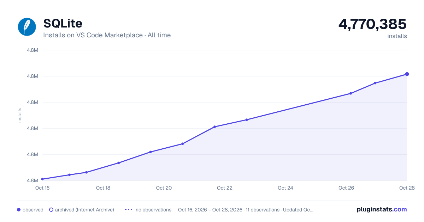Click the 'Oct 16' x-axis label
Screen dimensions: 424x222
click(42, 188)
